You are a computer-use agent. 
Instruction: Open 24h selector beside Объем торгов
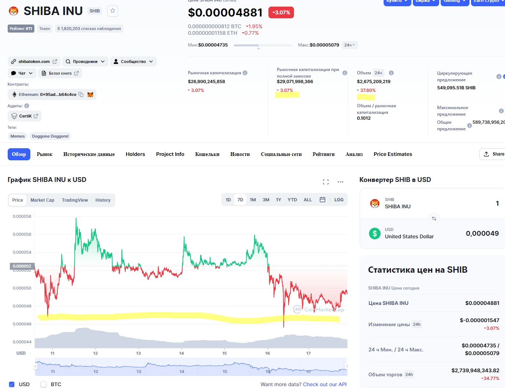[x=409, y=374]
